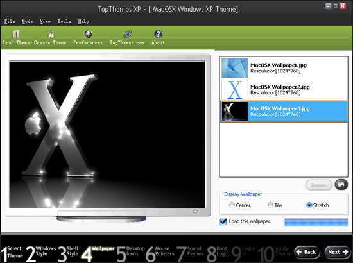This screenshot has width=353, height=263.
Task: Click the MacOSX Wallpaper2.jpg file name
Action: tap(280, 87)
